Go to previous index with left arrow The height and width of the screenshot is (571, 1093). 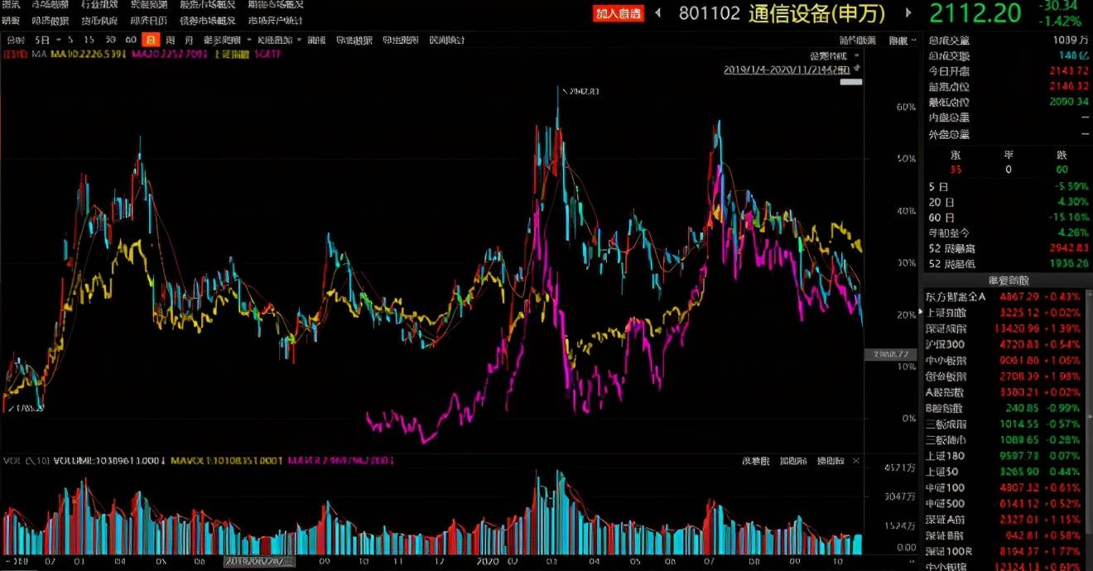point(658,13)
